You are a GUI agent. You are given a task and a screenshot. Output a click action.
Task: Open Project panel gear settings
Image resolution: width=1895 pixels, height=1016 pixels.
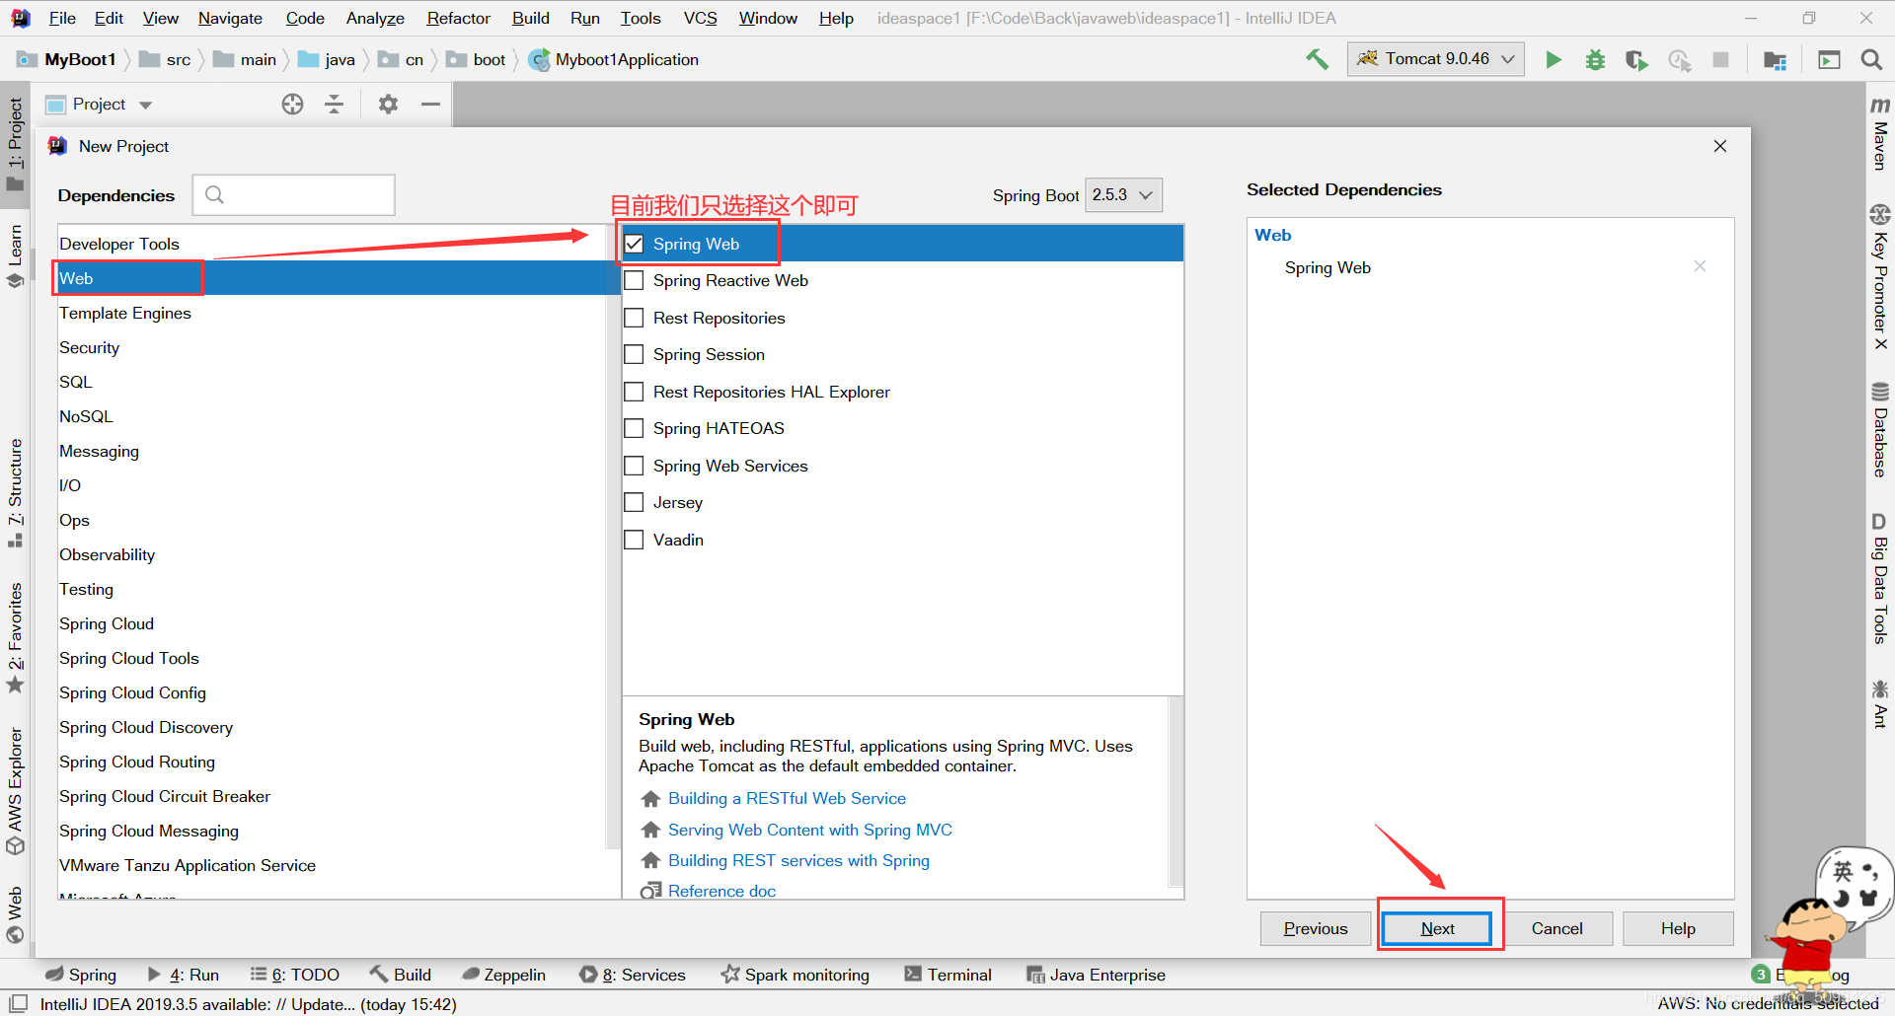pos(388,105)
